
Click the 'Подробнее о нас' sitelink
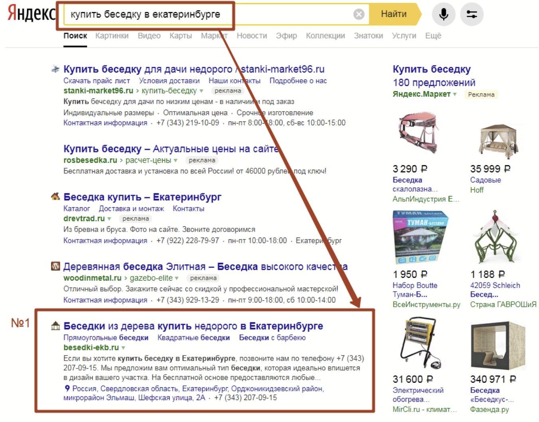point(298,81)
